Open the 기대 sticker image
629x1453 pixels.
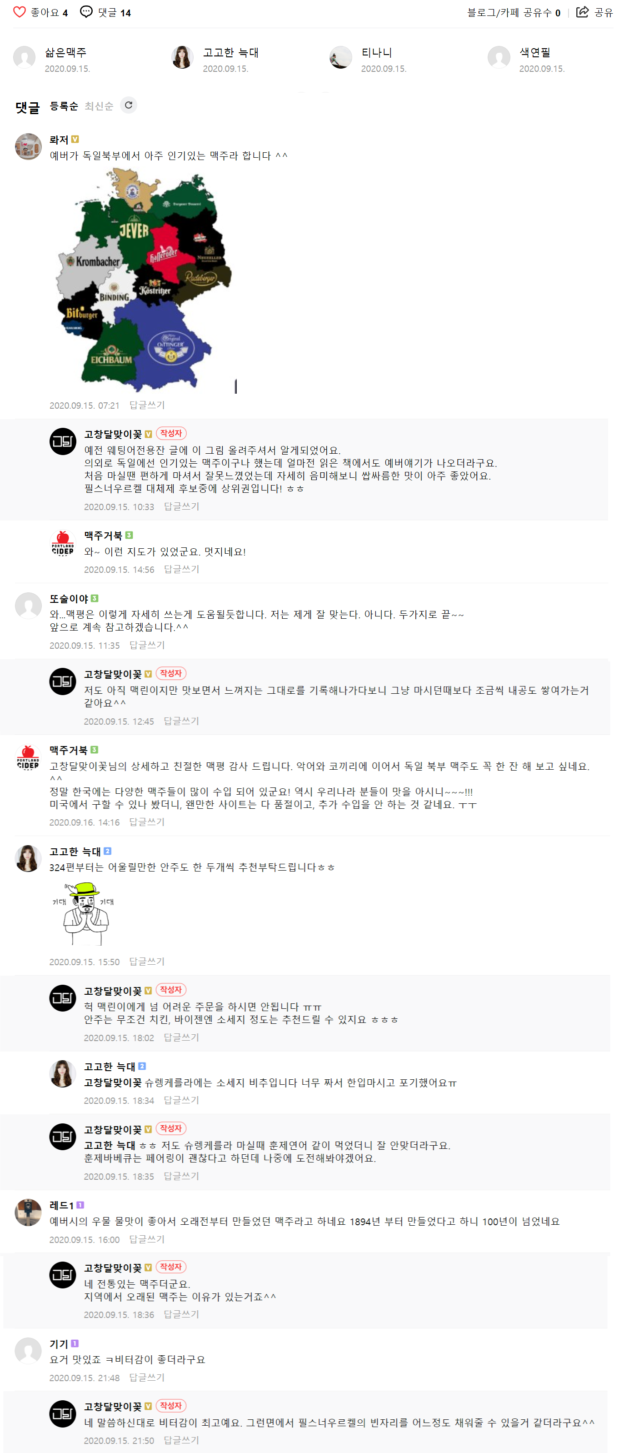pos(85,914)
